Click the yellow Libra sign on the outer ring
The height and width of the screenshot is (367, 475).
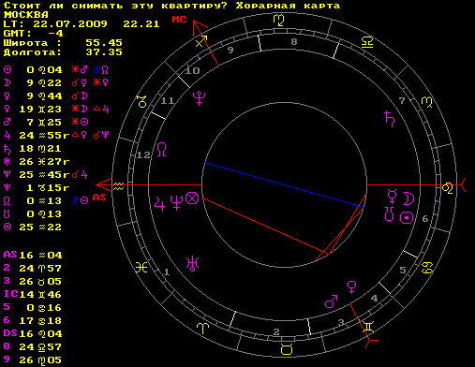(x=367, y=42)
